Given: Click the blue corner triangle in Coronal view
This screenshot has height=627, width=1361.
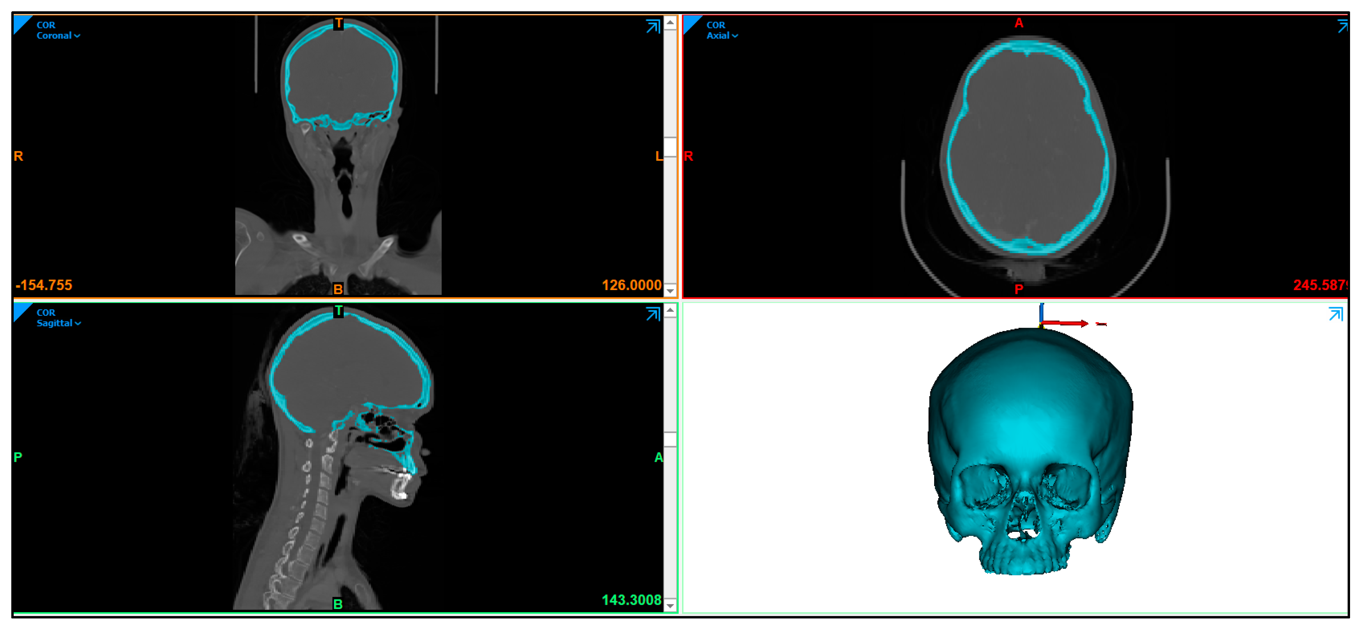Looking at the screenshot, I should tap(20, 22).
